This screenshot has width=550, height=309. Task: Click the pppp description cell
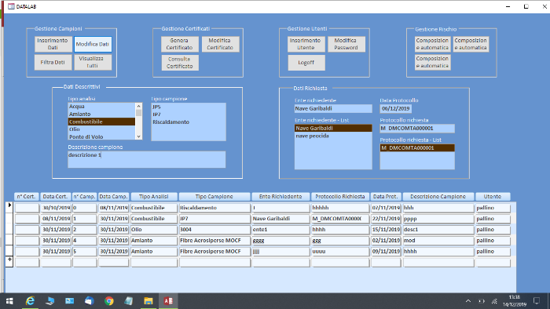[438, 219]
